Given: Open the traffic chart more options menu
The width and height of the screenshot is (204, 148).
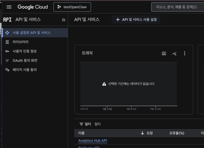Looking at the screenshot, I should pyautogui.click(x=185, y=53).
